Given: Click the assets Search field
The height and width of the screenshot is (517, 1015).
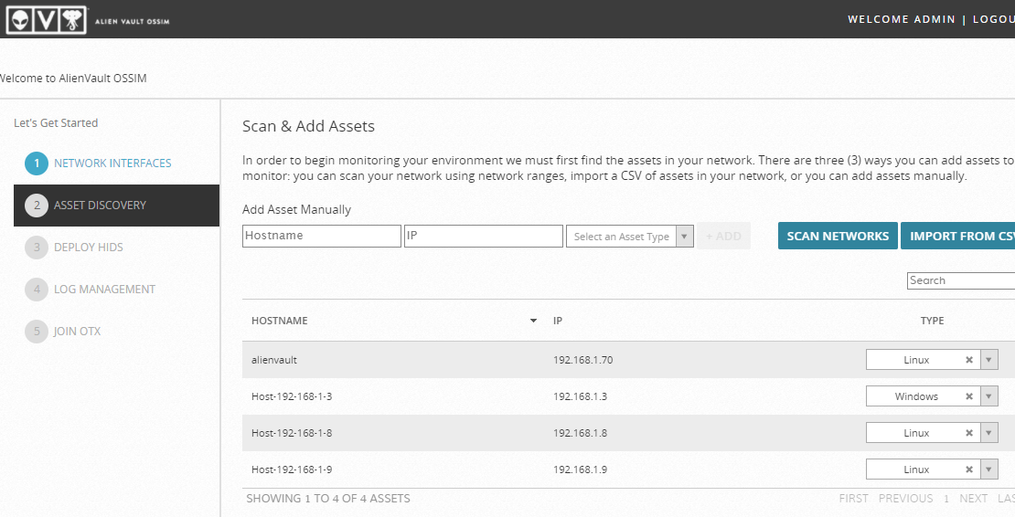Looking at the screenshot, I should point(961,280).
